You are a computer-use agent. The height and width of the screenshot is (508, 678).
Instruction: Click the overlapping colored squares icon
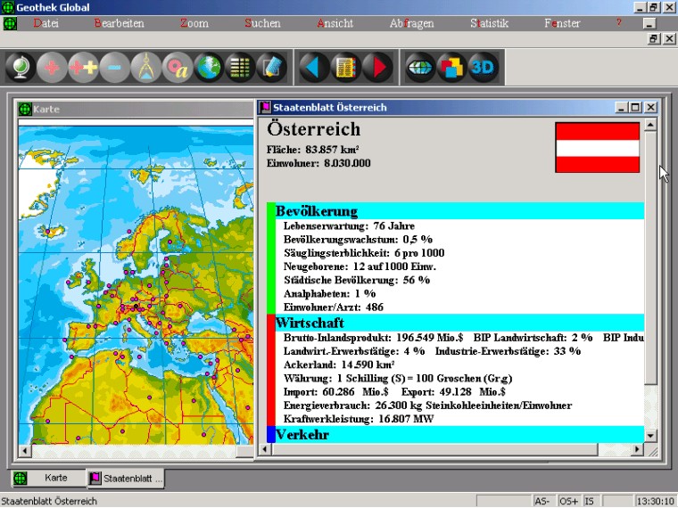coord(451,68)
